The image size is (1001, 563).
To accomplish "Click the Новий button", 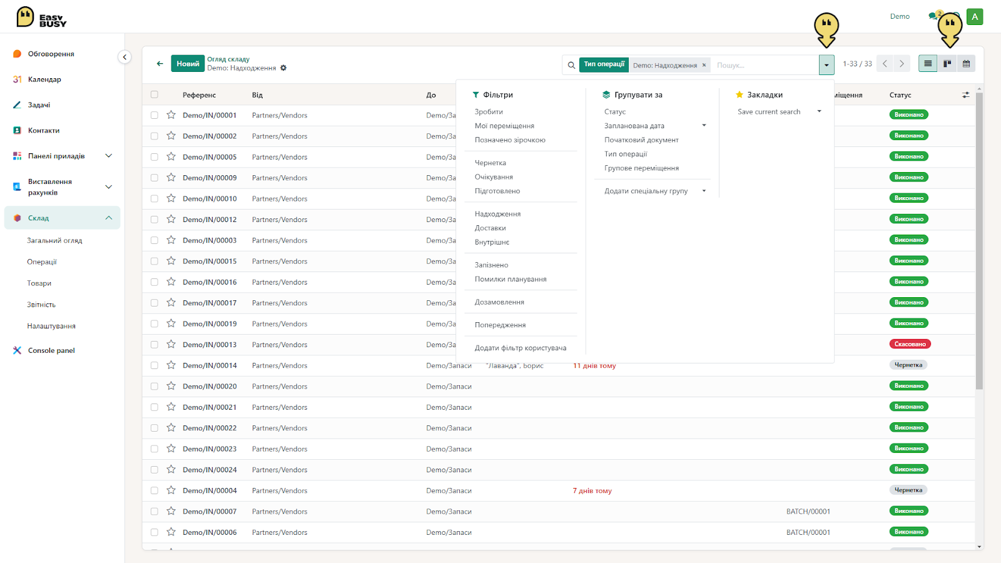I will pos(188,64).
